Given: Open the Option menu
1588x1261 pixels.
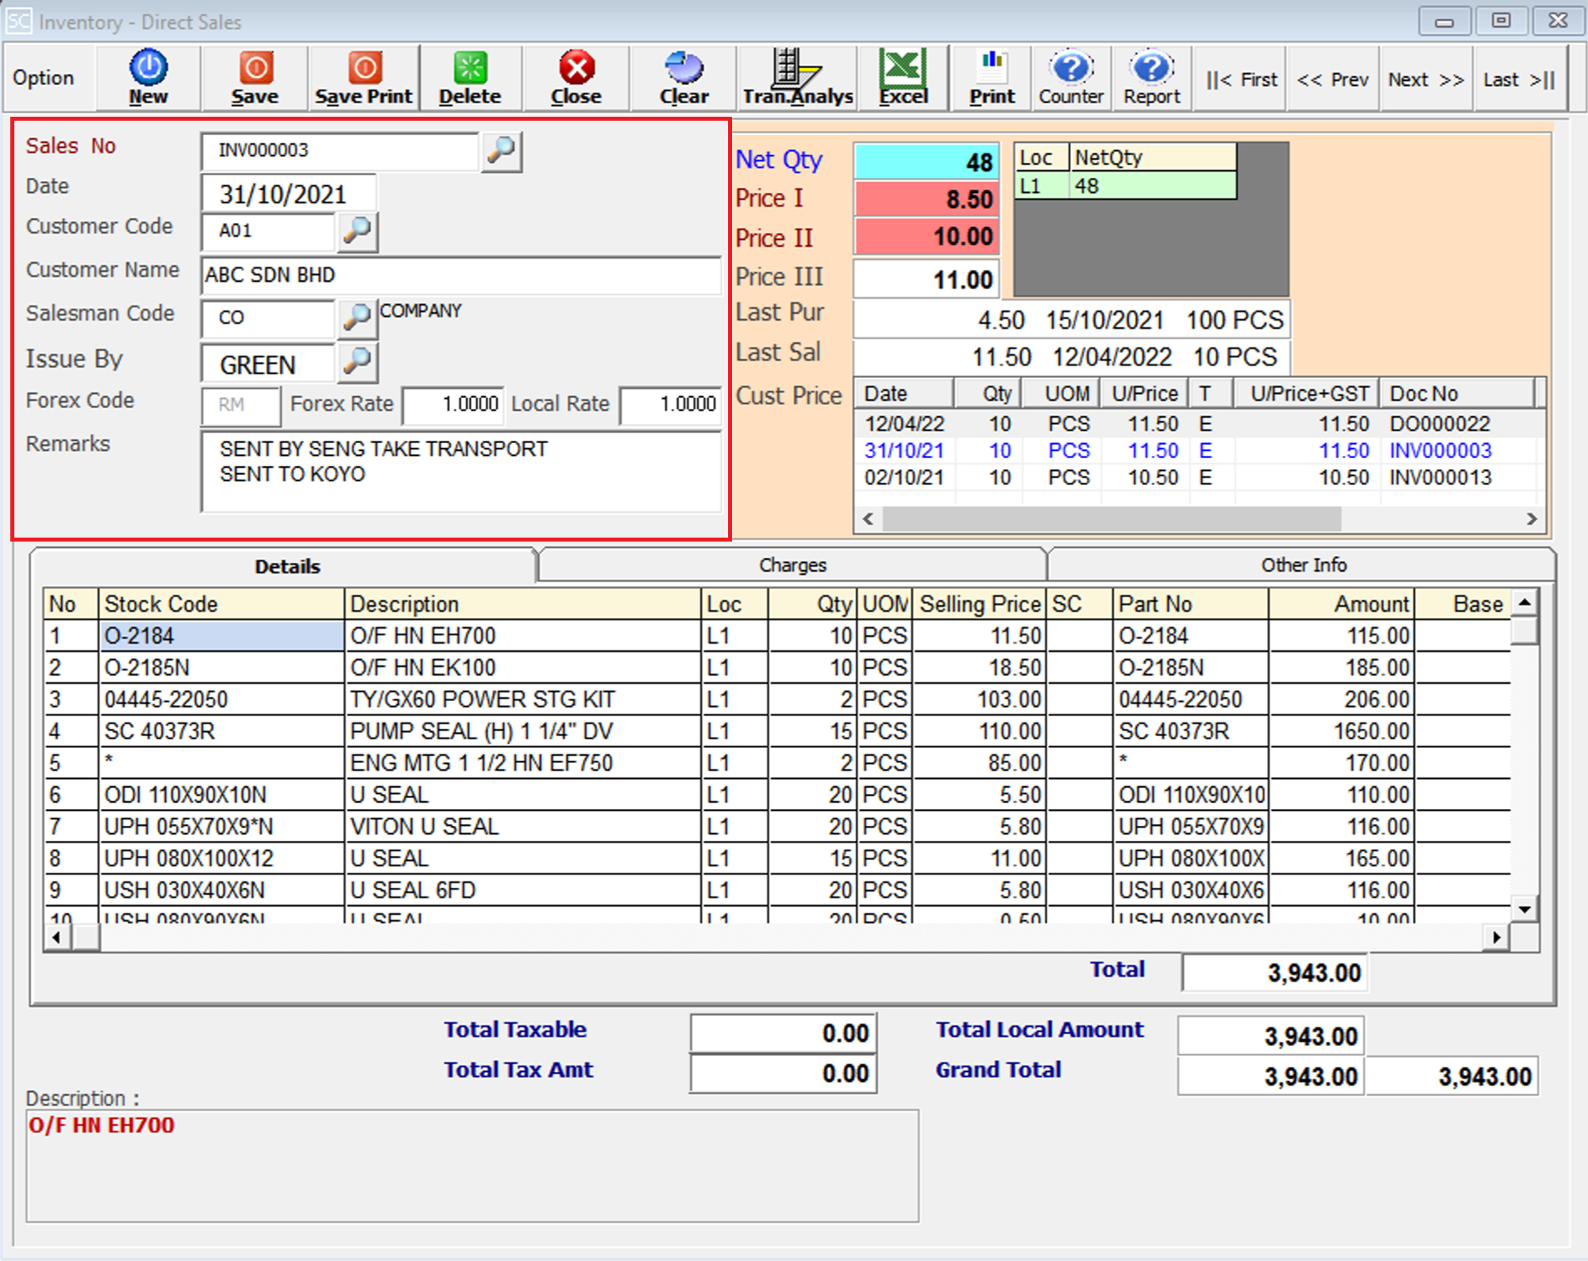Looking at the screenshot, I should pos(44,78).
